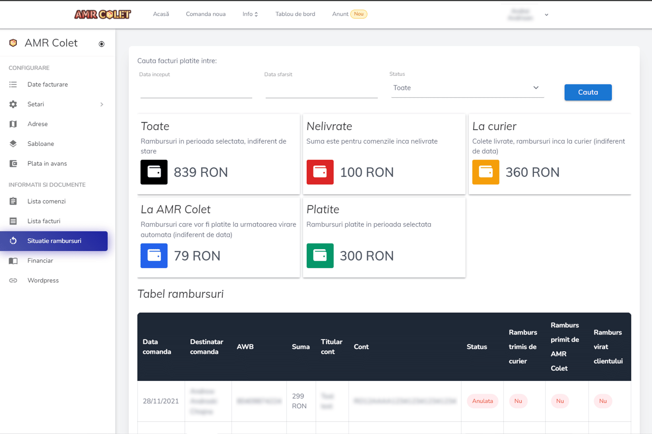The width and height of the screenshot is (652, 434).
Task: Click the Financiar book icon
Action: pos(13,261)
